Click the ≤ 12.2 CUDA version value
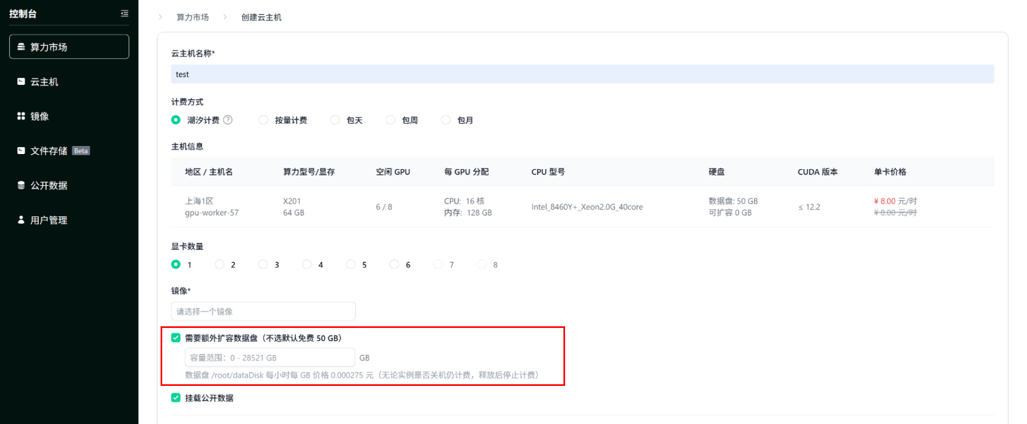 tap(809, 207)
